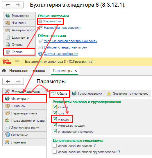Select Финансы in the Параметры sidebar
This screenshot has width=152, height=158.
pos(24,106)
